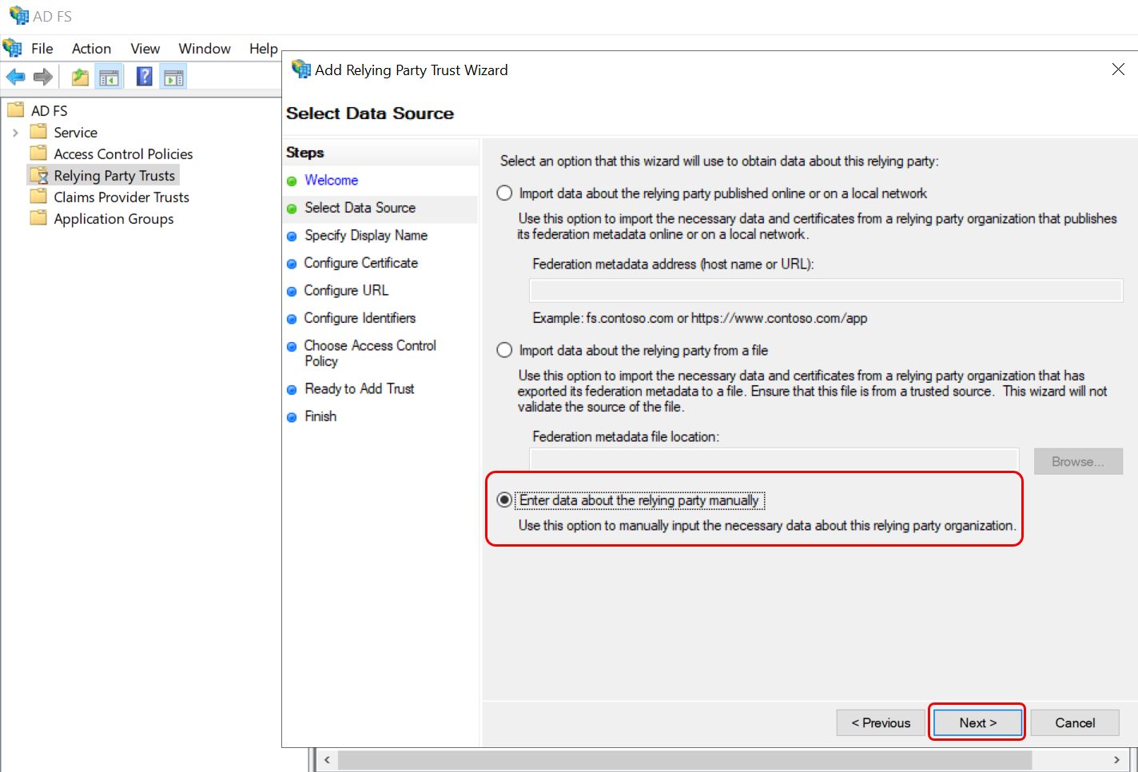The image size is (1138, 772).
Task: Click the Specify Display Name step
Action: tap(366, 235)
